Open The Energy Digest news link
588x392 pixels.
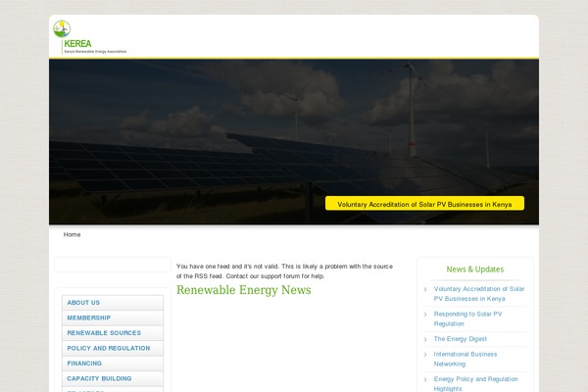[461, 339]
